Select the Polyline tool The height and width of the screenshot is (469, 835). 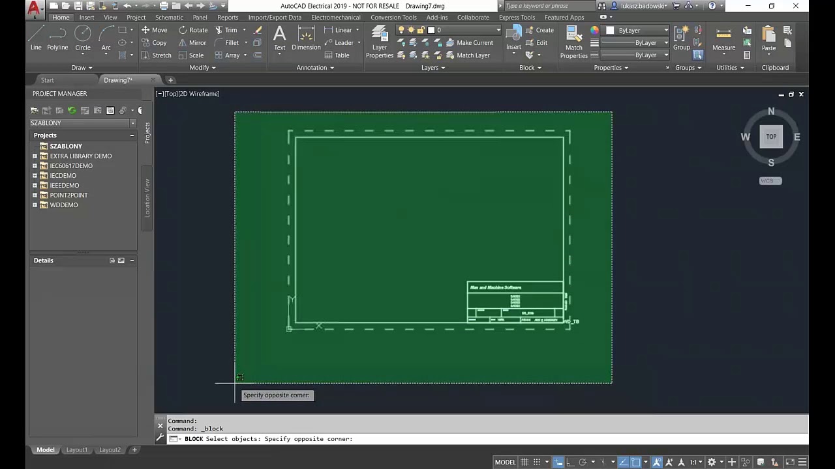point(57,38)
